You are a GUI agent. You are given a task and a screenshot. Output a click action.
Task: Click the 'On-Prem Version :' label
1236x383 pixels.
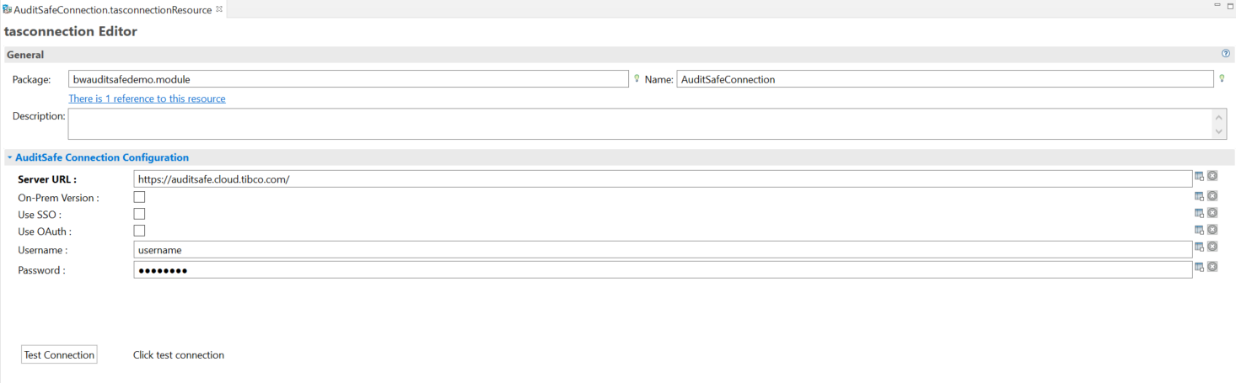[x=58, y=198]
